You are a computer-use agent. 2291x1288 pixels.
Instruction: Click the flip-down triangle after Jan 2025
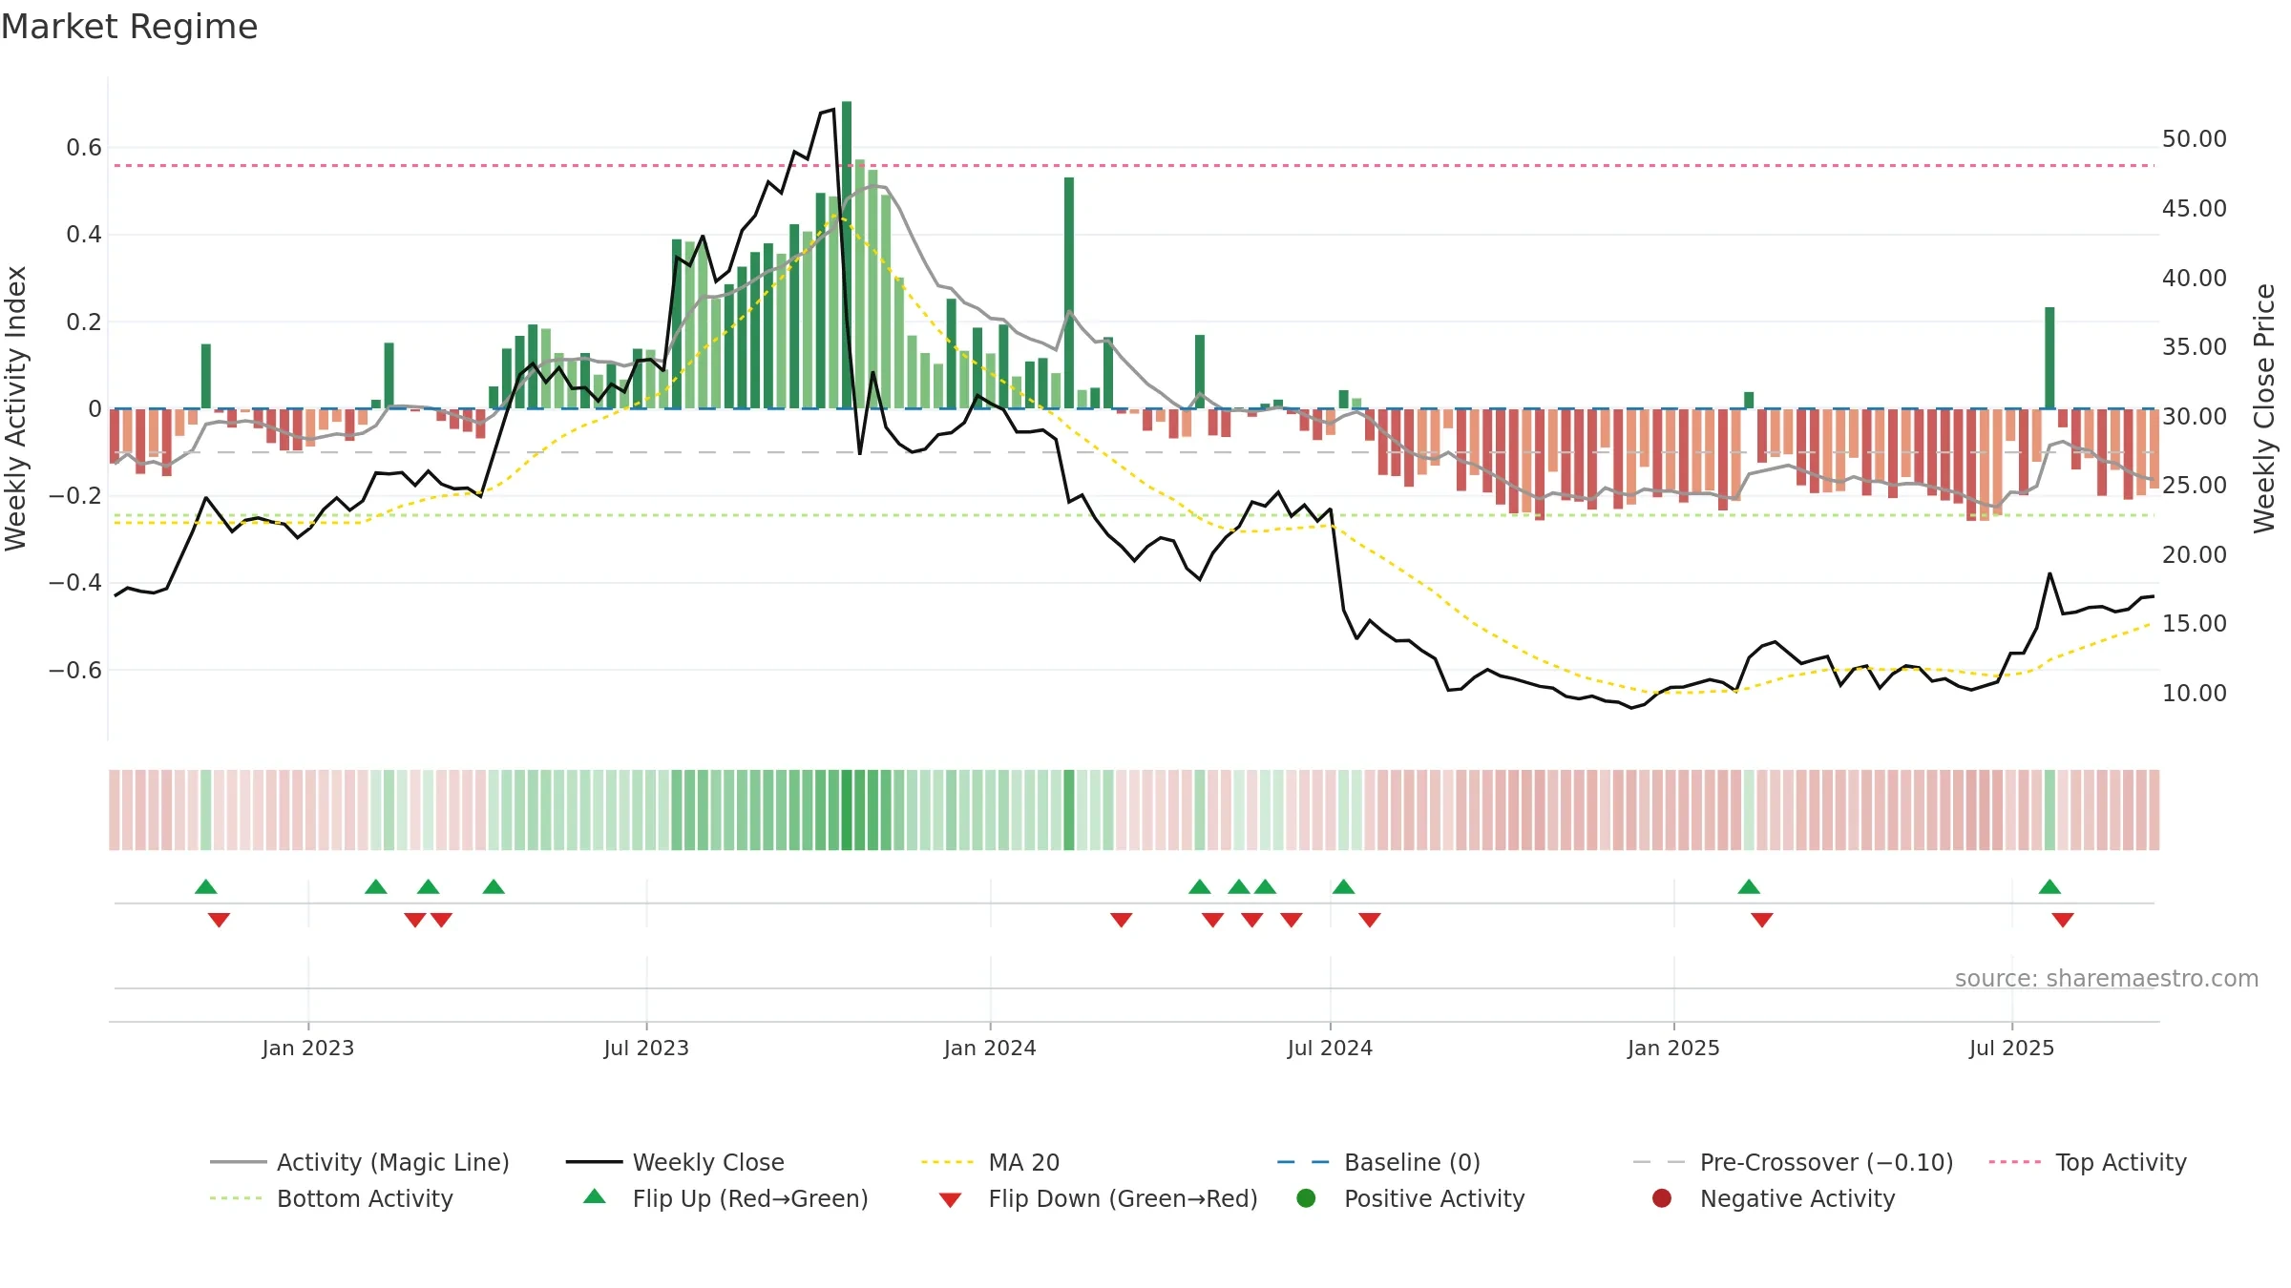click(1762, 920)
